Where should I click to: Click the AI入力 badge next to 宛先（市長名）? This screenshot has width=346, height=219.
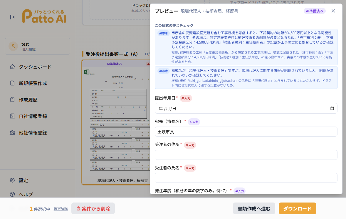[194, 122]
